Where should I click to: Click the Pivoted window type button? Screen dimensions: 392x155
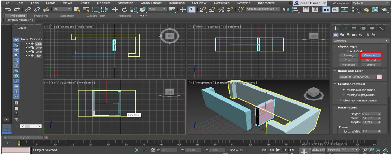click(x=370, y=60)
